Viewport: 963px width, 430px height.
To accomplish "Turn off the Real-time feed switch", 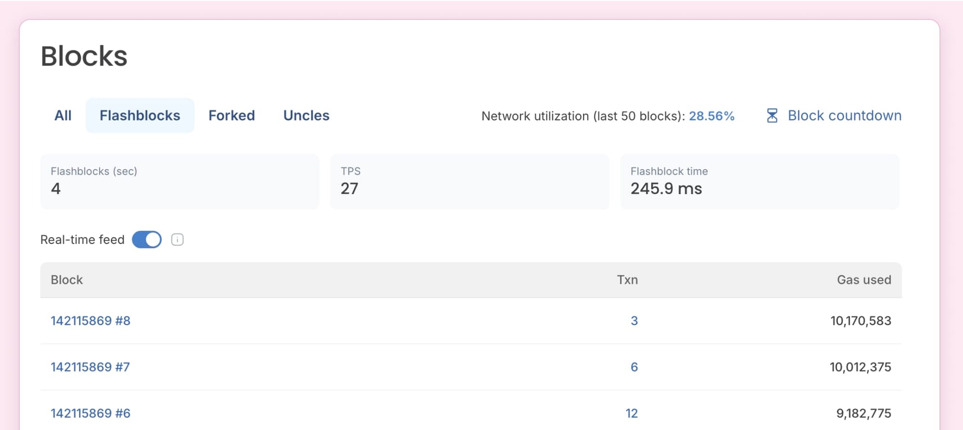I will pyautogui.click(x=147, y=240).
